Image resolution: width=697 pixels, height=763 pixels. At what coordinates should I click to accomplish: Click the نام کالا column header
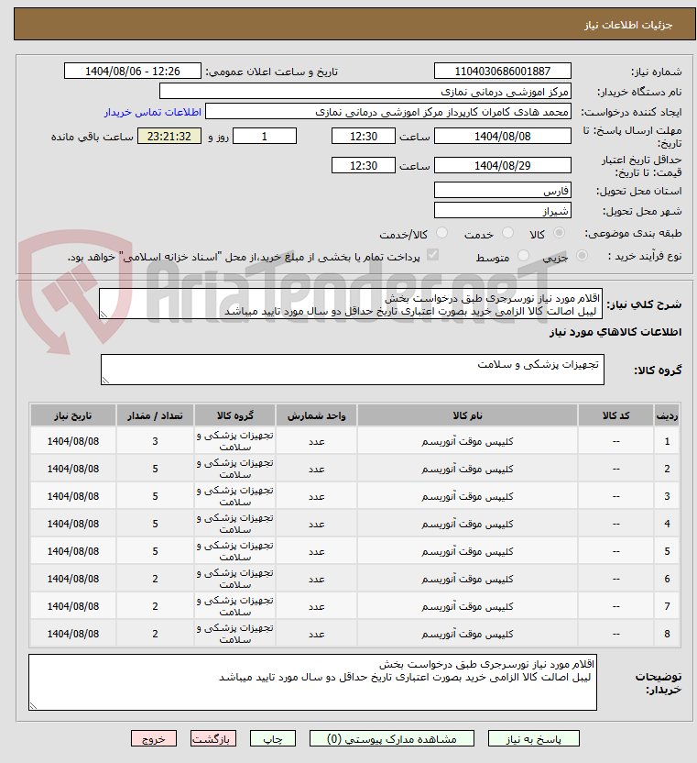468,415
